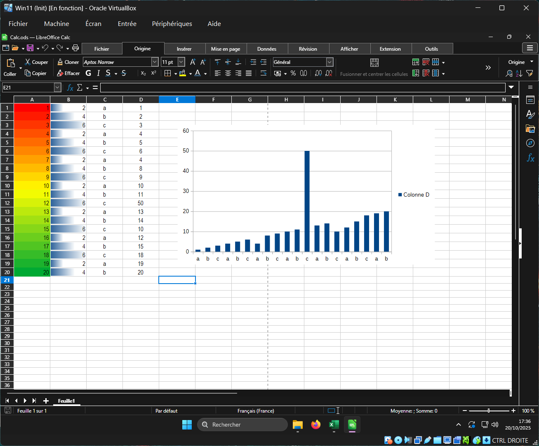Open the sidebar Gallery panel
Viewport: 539px width, 446px height.
[530, 129]
